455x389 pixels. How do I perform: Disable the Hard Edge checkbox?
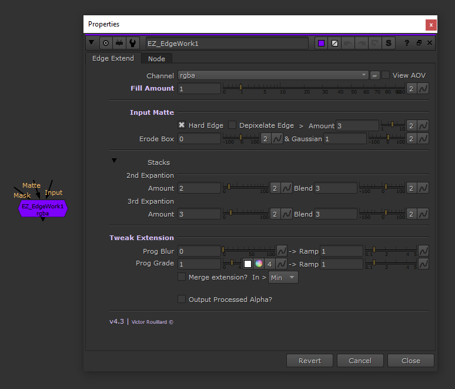[x=182, y=125]
